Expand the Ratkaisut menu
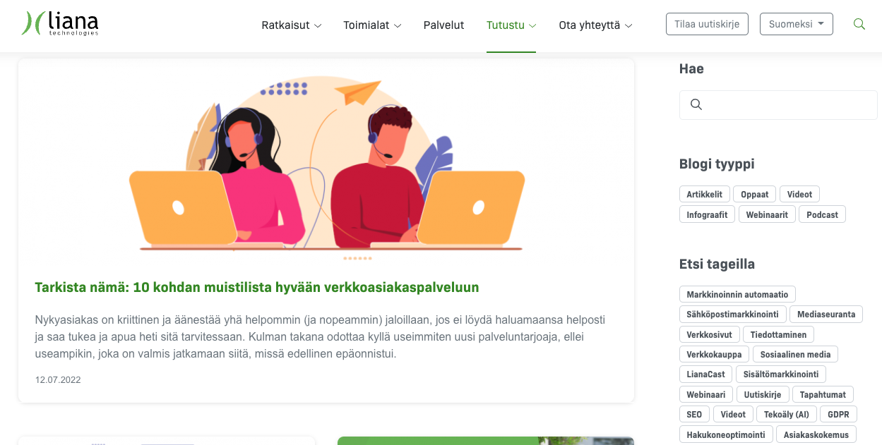 click(x=292, y=25)
